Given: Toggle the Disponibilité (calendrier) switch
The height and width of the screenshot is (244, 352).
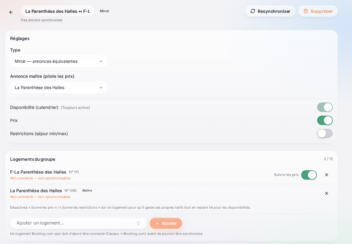Looking at the screenshot, I should (x=325, y=107).
